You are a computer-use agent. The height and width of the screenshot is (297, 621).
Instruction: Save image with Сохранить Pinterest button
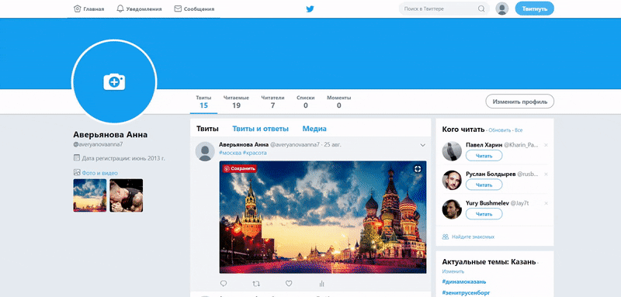[x=240, y=169]
